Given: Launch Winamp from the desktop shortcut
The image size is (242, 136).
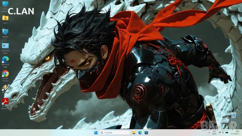Looking at the screenshot, I should click(5, 89).
